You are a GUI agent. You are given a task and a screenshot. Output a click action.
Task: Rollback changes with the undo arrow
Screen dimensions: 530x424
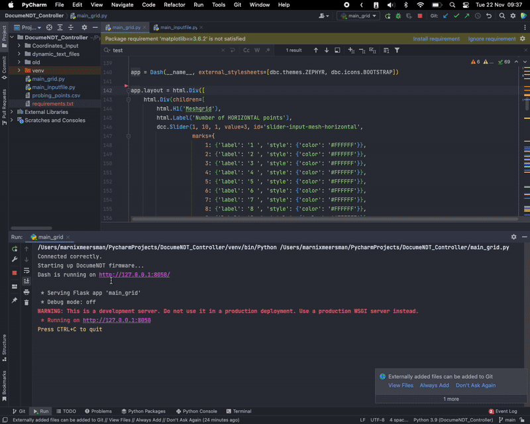point(489,16)
